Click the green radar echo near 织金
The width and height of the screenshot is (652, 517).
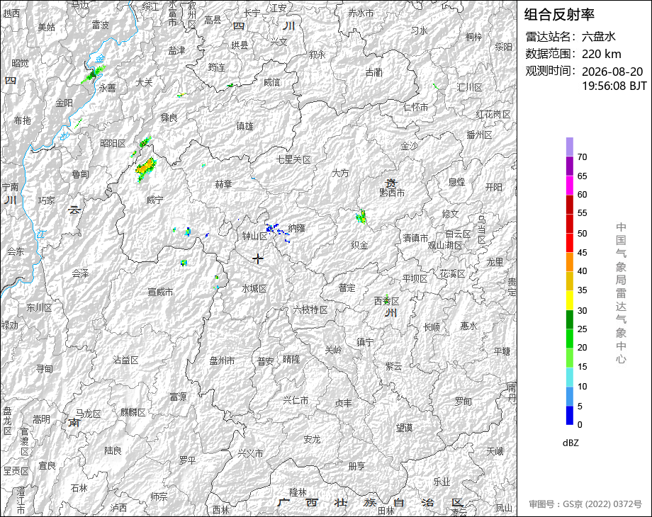361,217
